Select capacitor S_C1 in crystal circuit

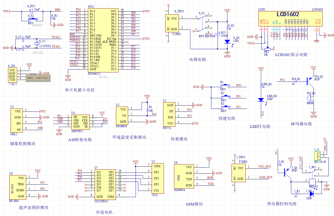23,39
